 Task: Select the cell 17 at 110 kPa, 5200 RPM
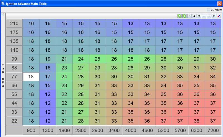tap(164, 50)
